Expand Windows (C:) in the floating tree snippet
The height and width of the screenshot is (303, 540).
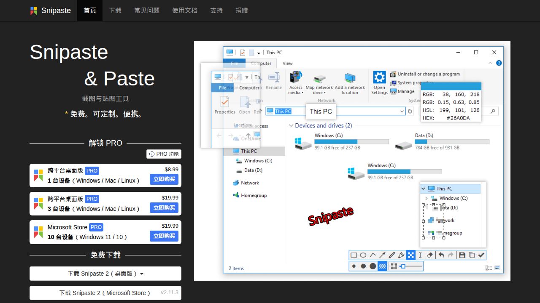tap(427, 198)
